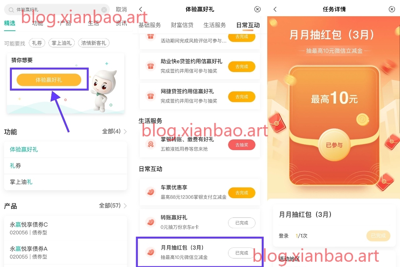Go back from the 体验赢好礼 page

[140, 9]
